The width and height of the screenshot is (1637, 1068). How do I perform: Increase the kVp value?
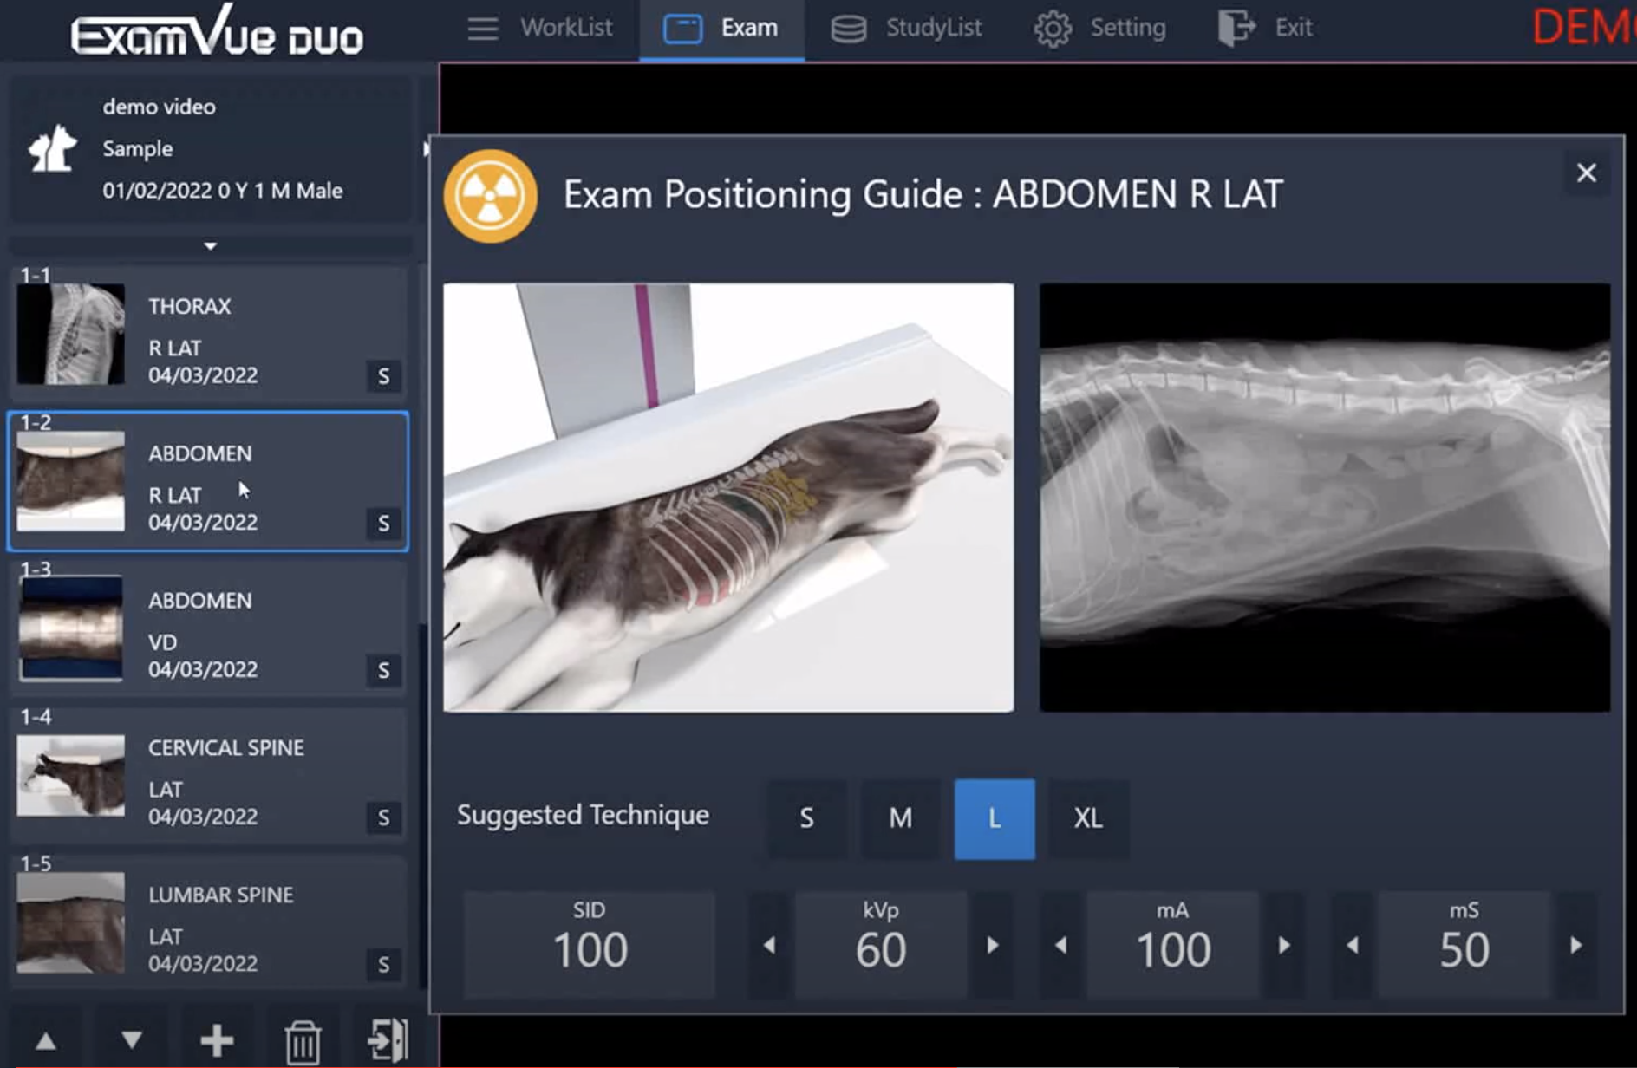pyautogui.click(x=993, y=945)
